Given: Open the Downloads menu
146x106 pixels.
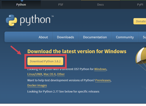Looking at the screenshot, I should click(65, 37).
